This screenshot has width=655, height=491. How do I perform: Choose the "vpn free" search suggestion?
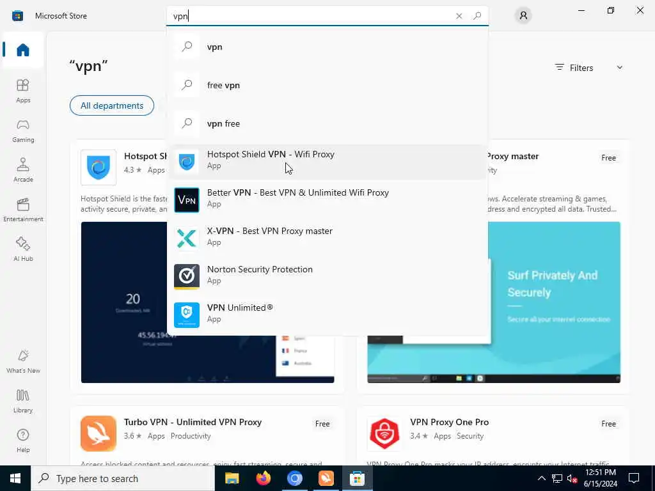point(327,123)
